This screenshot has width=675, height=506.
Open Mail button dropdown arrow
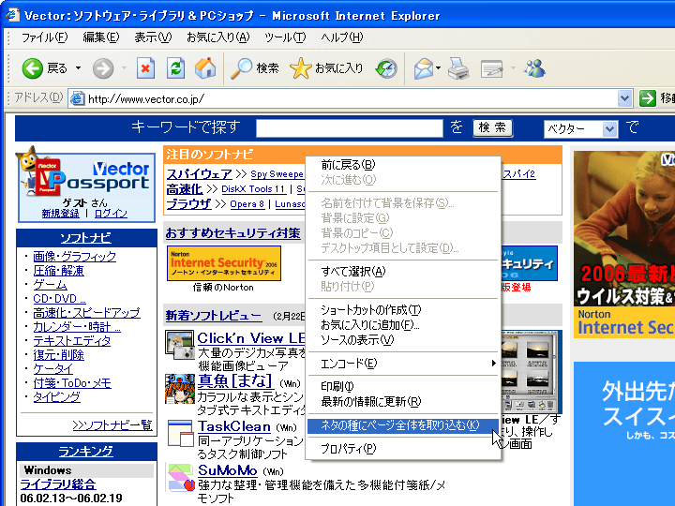click(438, 68)
